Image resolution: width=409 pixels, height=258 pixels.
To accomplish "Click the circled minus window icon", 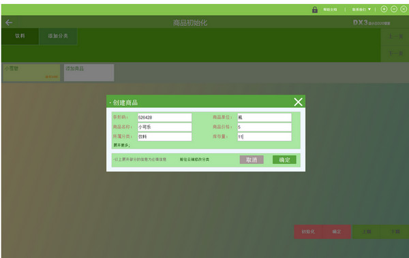I will (394, 9).
